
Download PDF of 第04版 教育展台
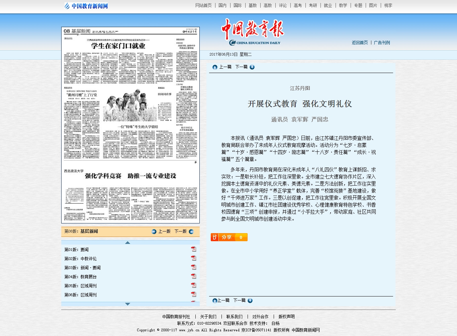pyautogui.click(x=193, y=276)
